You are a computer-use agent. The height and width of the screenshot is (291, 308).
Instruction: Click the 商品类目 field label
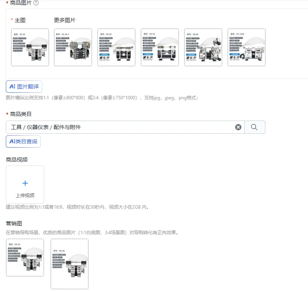tap(21, 114)
